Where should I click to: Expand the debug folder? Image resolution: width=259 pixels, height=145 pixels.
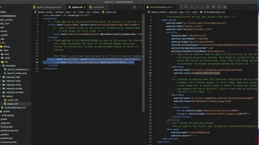[x=6, y=47]
